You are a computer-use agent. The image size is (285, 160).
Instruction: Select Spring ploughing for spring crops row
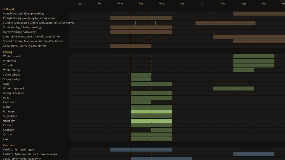coord(29,18)
